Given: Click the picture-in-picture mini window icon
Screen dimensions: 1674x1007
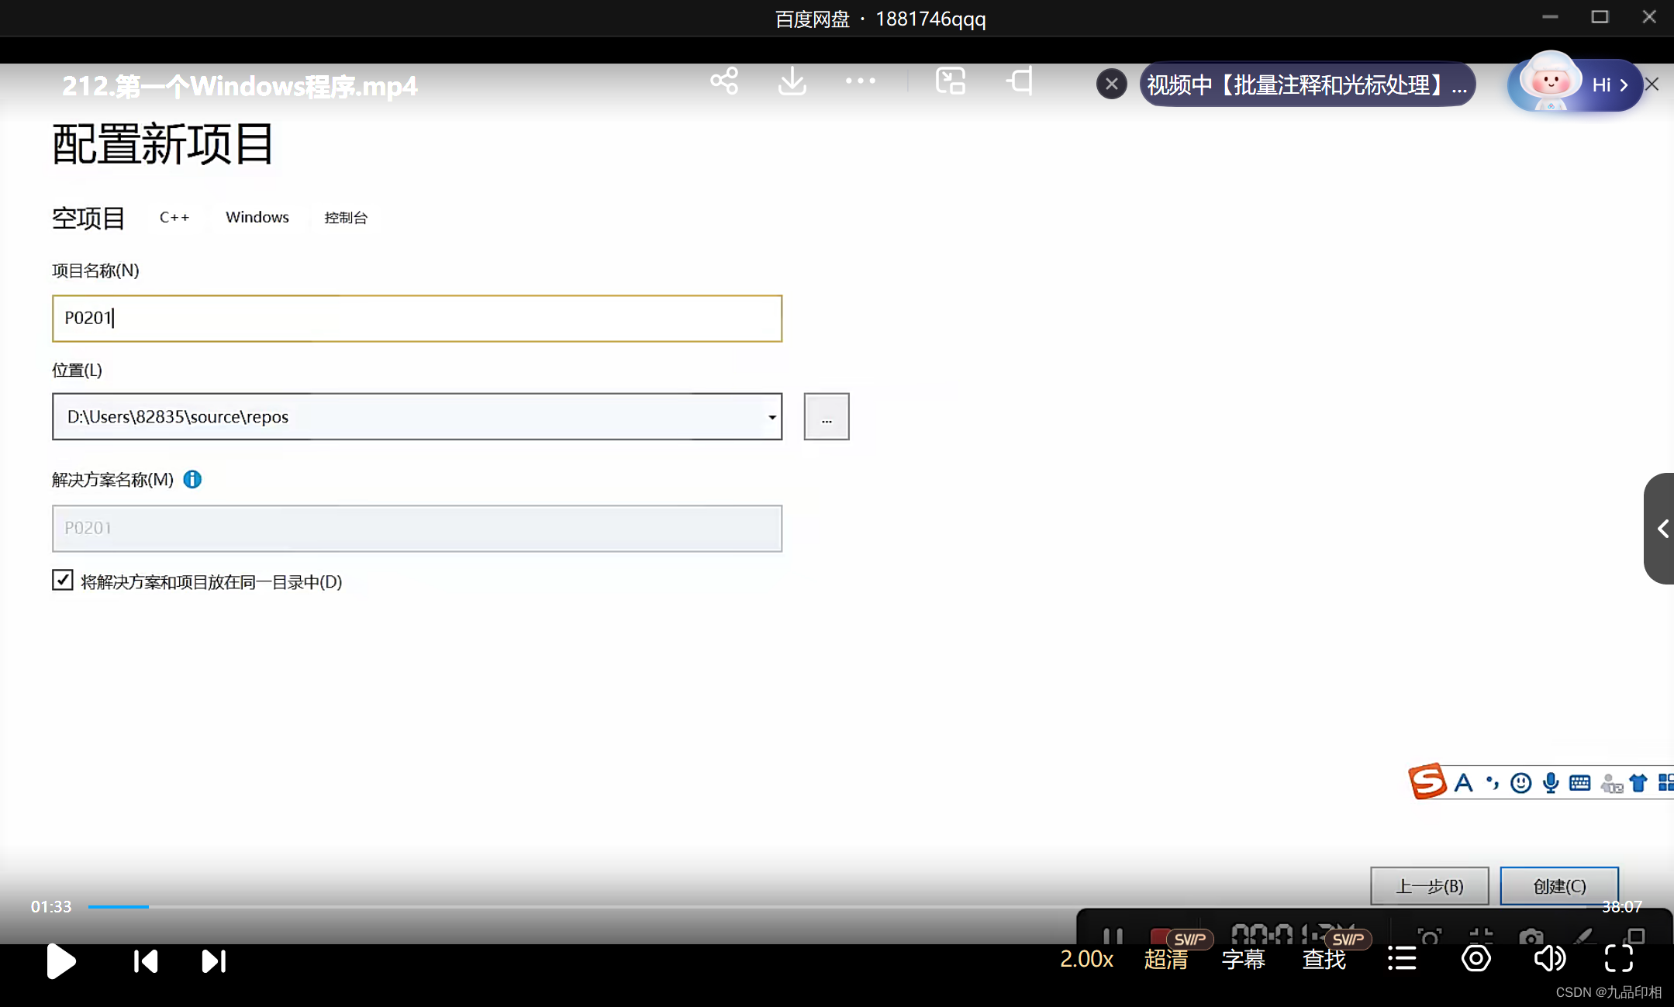Looking at the screenshot, I should pos(951,81).
